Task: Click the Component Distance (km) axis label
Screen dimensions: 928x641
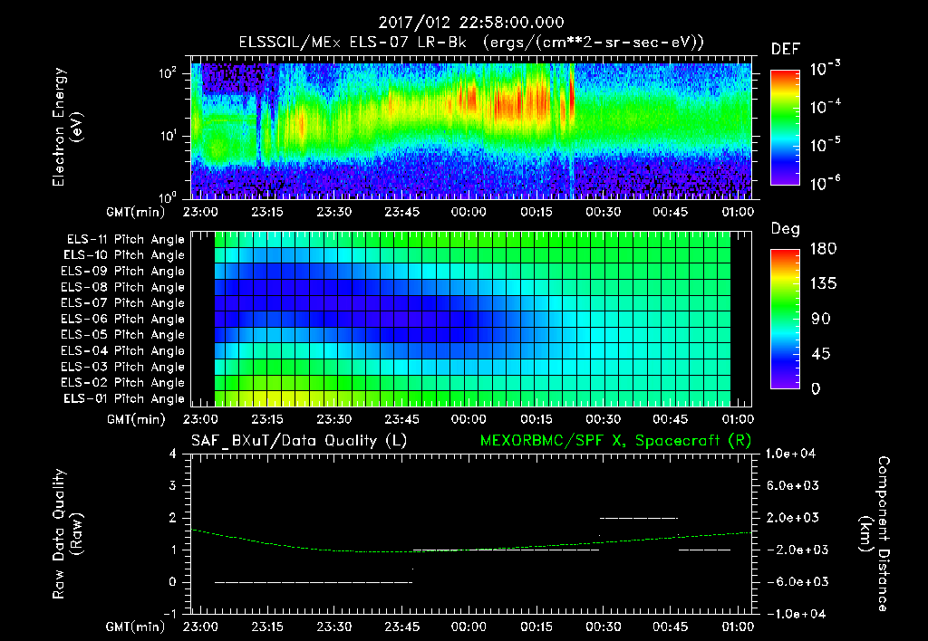Action: [875, 534]
